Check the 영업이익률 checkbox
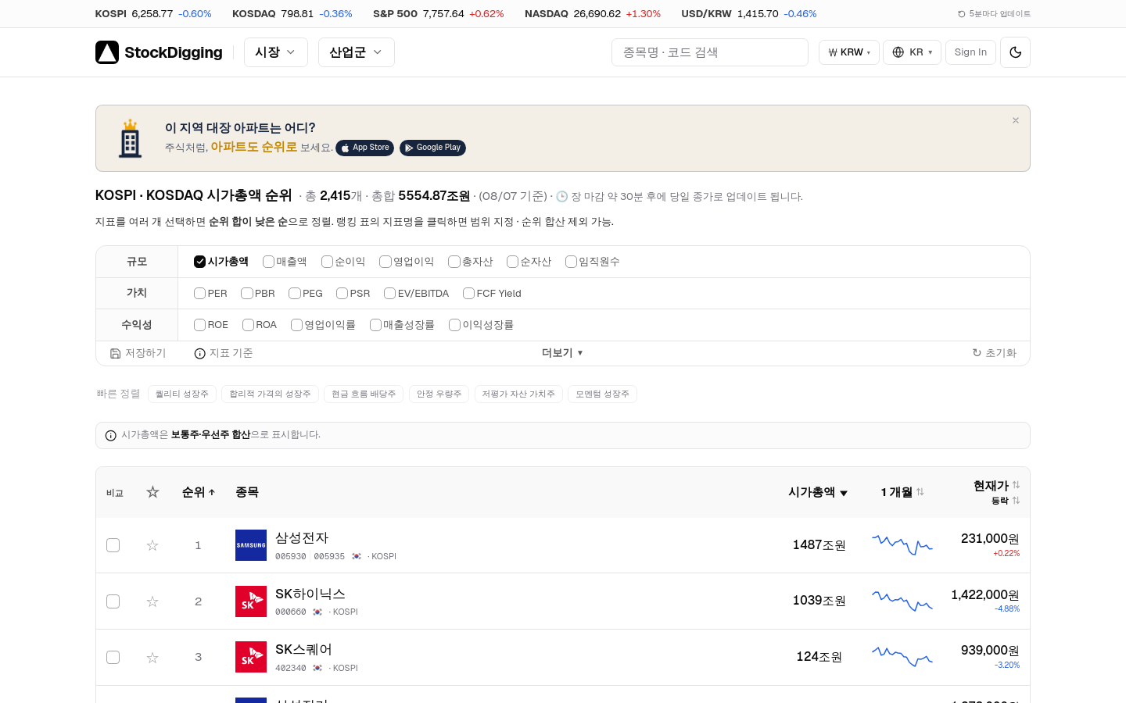This screenshot has height=703, width=1126. point(296,325)
